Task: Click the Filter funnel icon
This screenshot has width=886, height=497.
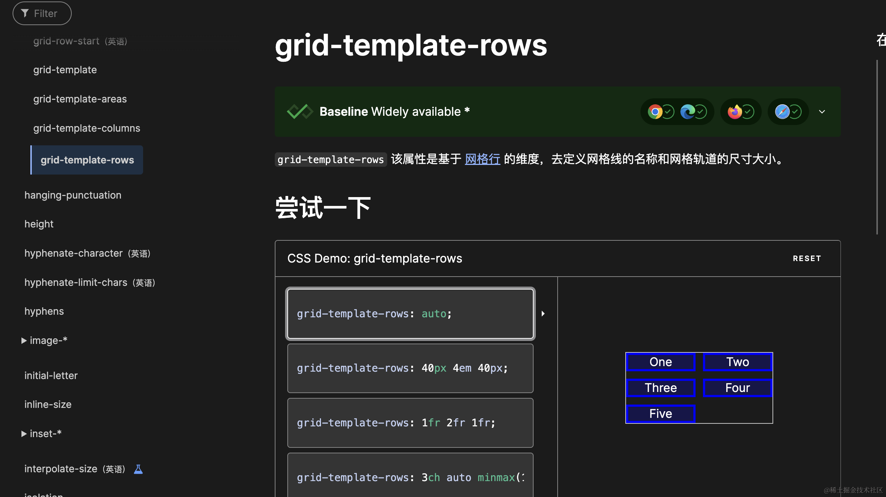Action: coord(25,13)
